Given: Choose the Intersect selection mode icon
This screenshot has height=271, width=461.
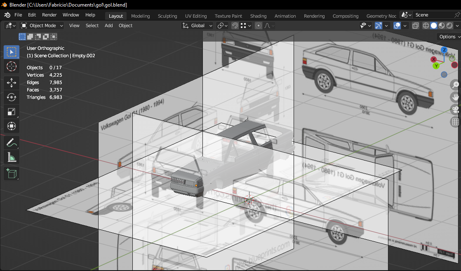Looking at the screenshot, I should [54, 37].
